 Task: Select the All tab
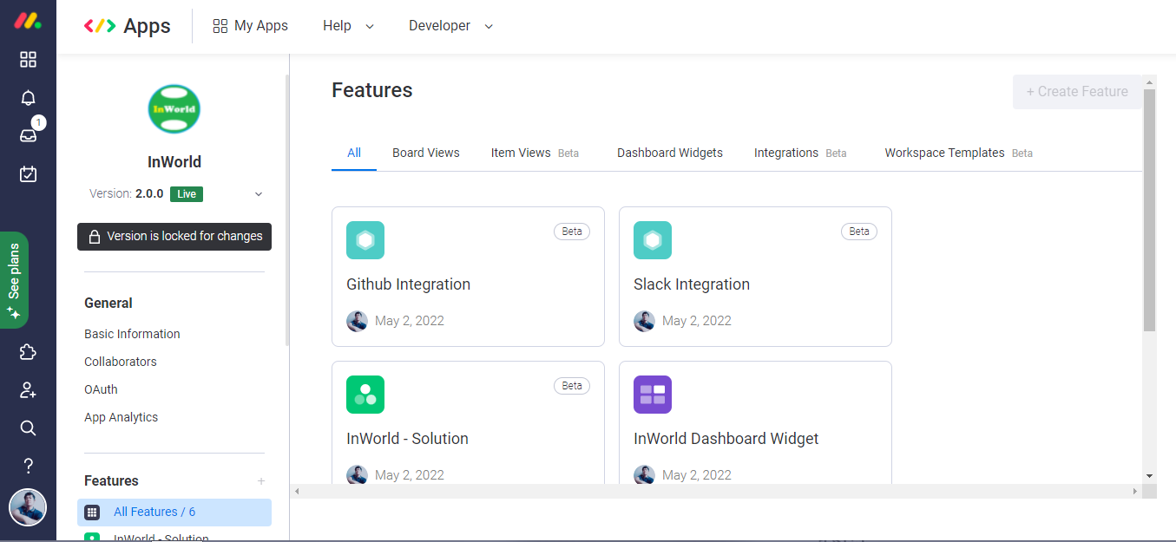point(354,153)
